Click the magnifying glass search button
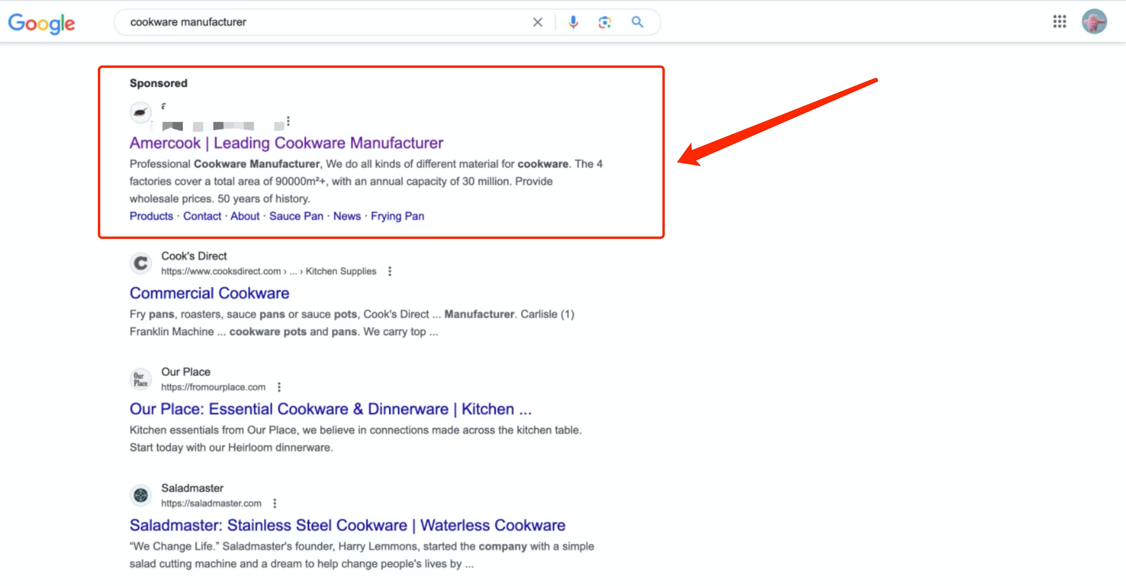Image resolution: width=1126 pixels, height=586 pixels. click(637, 22)
